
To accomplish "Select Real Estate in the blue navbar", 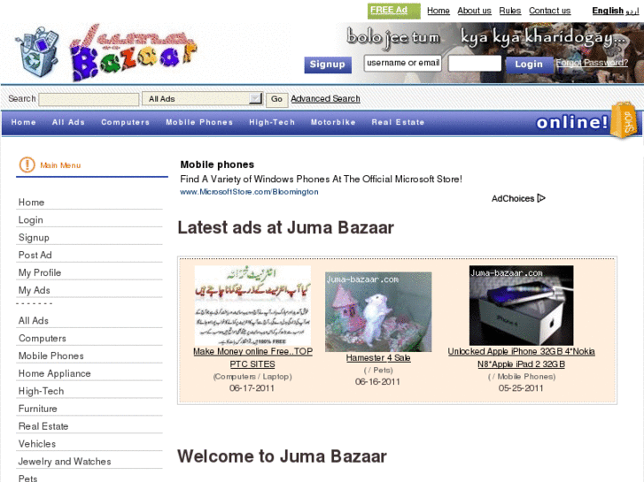I will tap(398, 122).
